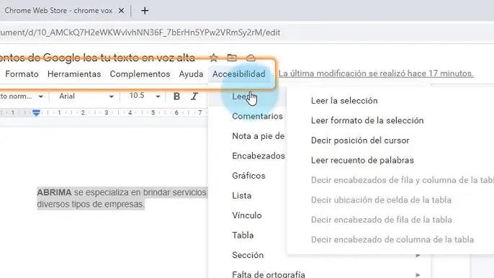This screenshot has width=494, height=278.
Task: Select Vínculo menu entry
Action: point(247,215)
